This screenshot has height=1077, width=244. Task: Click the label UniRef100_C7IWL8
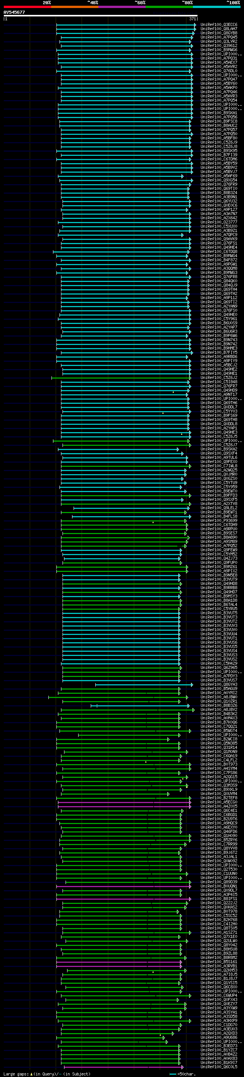pos(219,466)
